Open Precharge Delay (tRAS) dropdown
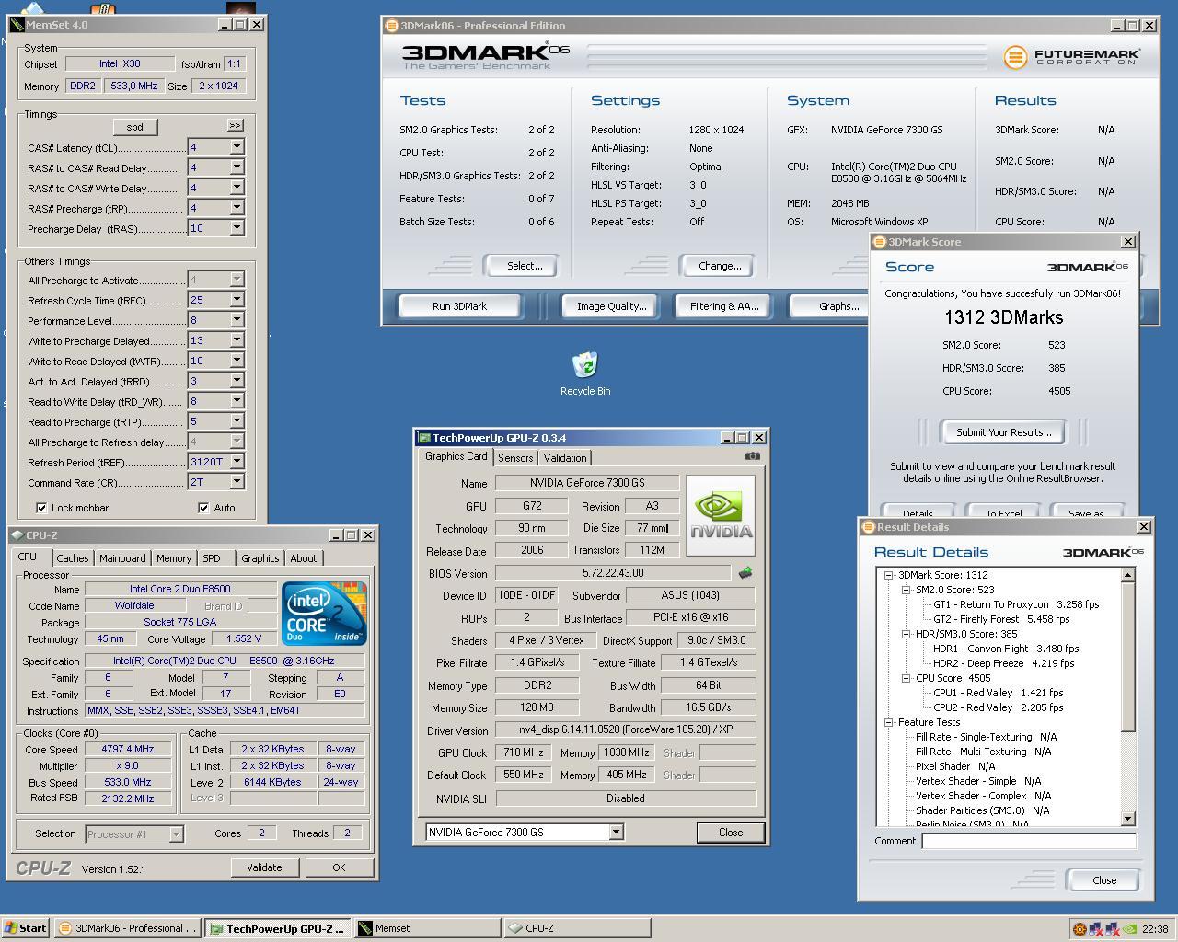 (237, 228)
